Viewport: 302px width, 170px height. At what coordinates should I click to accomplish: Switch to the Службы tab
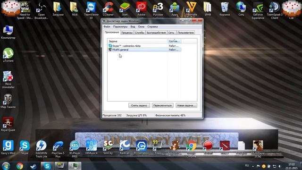[140, 33]
